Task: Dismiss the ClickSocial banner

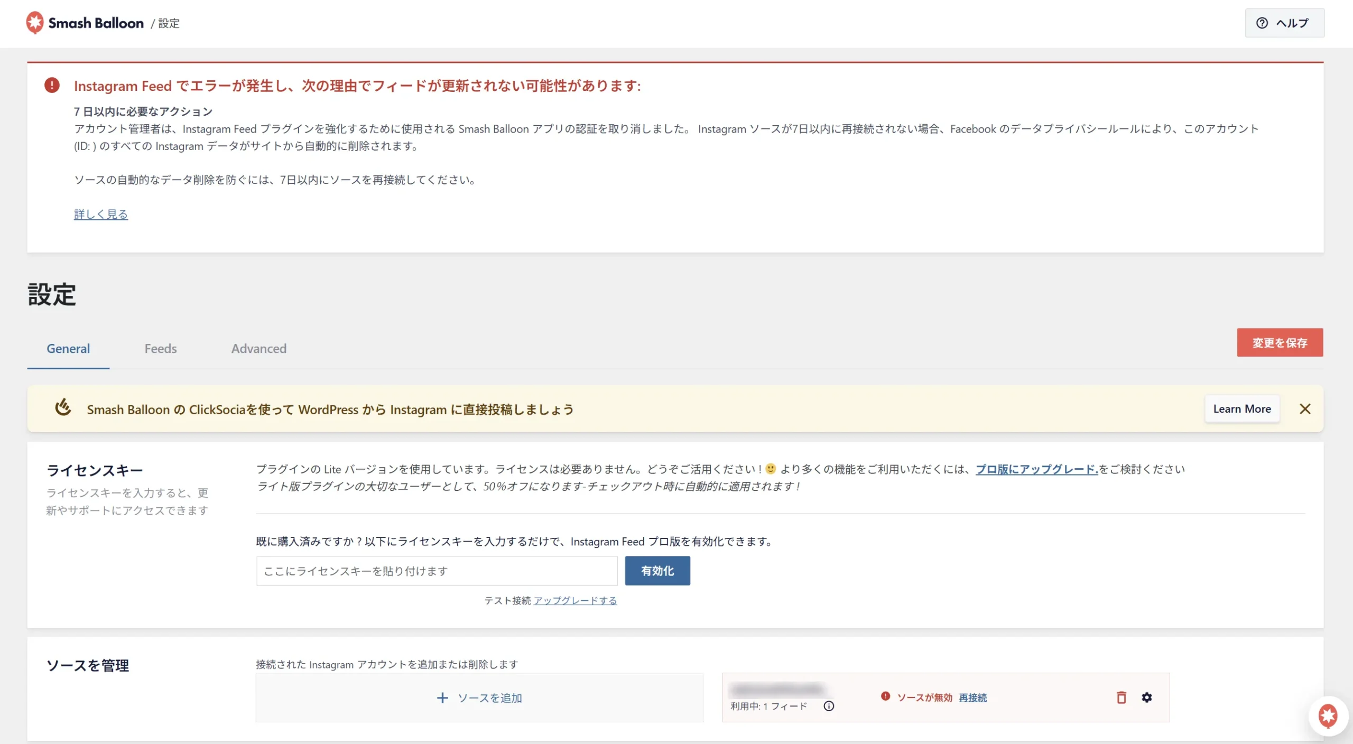Action: point(1305,409)
